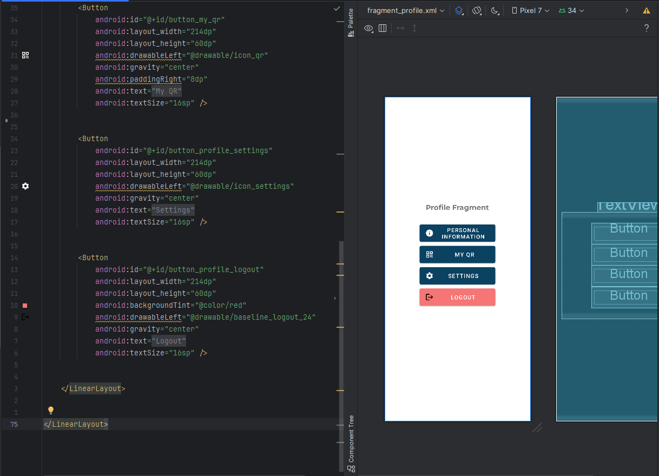659x476 pixels.
Task: Select the design surface layers icon
Action: click(459, 10)
